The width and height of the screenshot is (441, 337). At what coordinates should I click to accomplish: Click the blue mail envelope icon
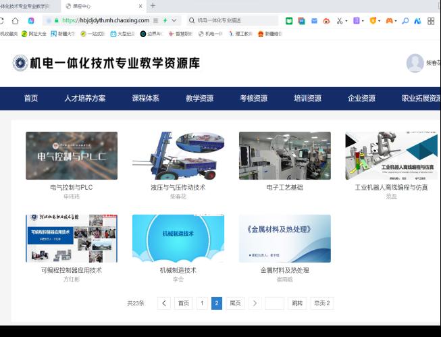(314, 21)
